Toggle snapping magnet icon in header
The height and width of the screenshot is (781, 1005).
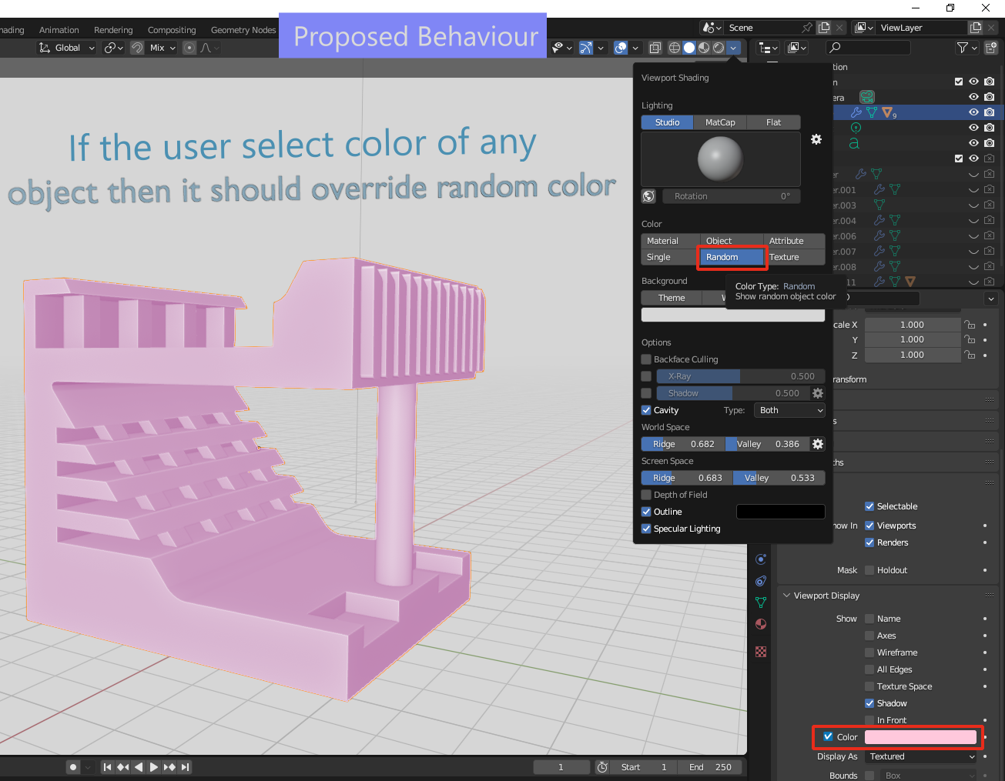coord(137,48)
